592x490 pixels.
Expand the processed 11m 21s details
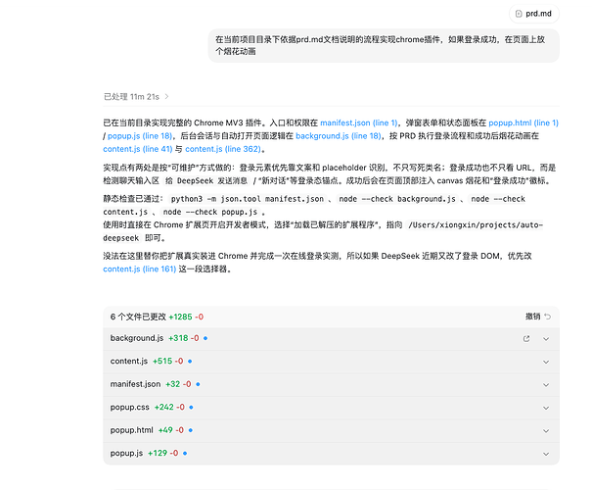(x=137, y=96)
